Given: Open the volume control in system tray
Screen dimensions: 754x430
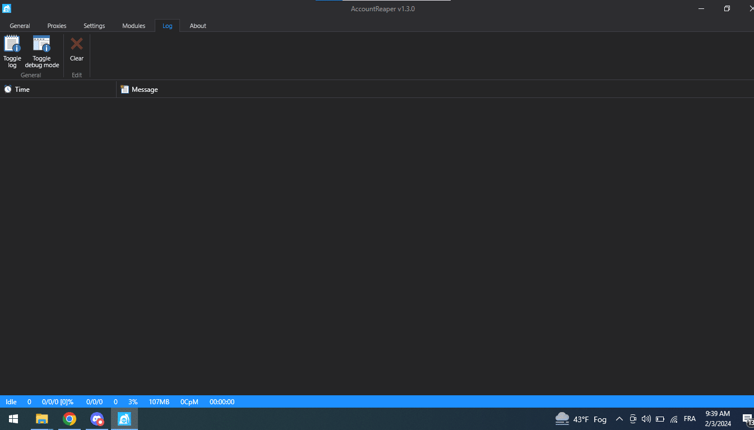Looking at the screenshot, I should click(x=646, y=419).
